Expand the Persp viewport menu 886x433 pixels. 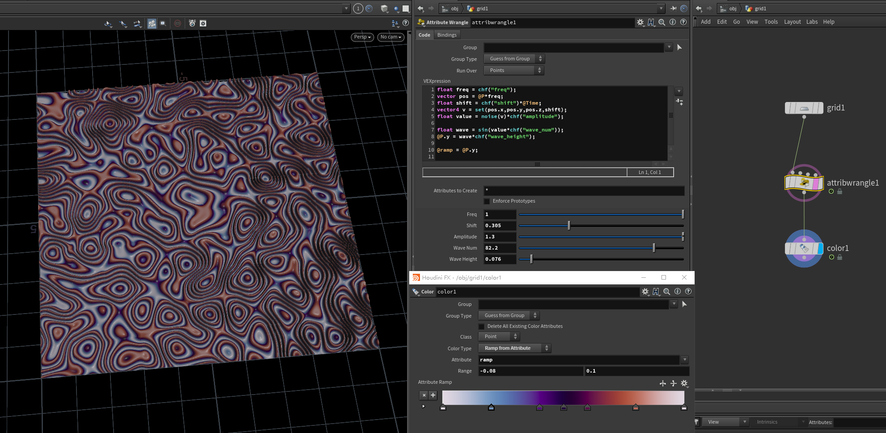click(362, 37)
